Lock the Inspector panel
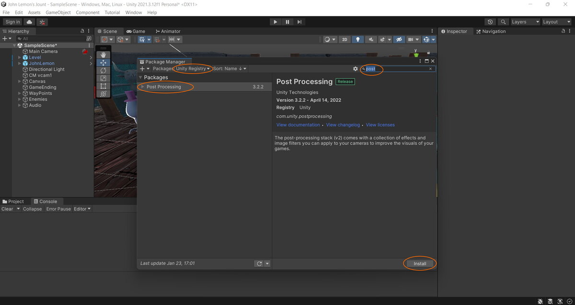The height and width of the screenshot is (305, 575). pyautogui.click(x=563, y=31)
